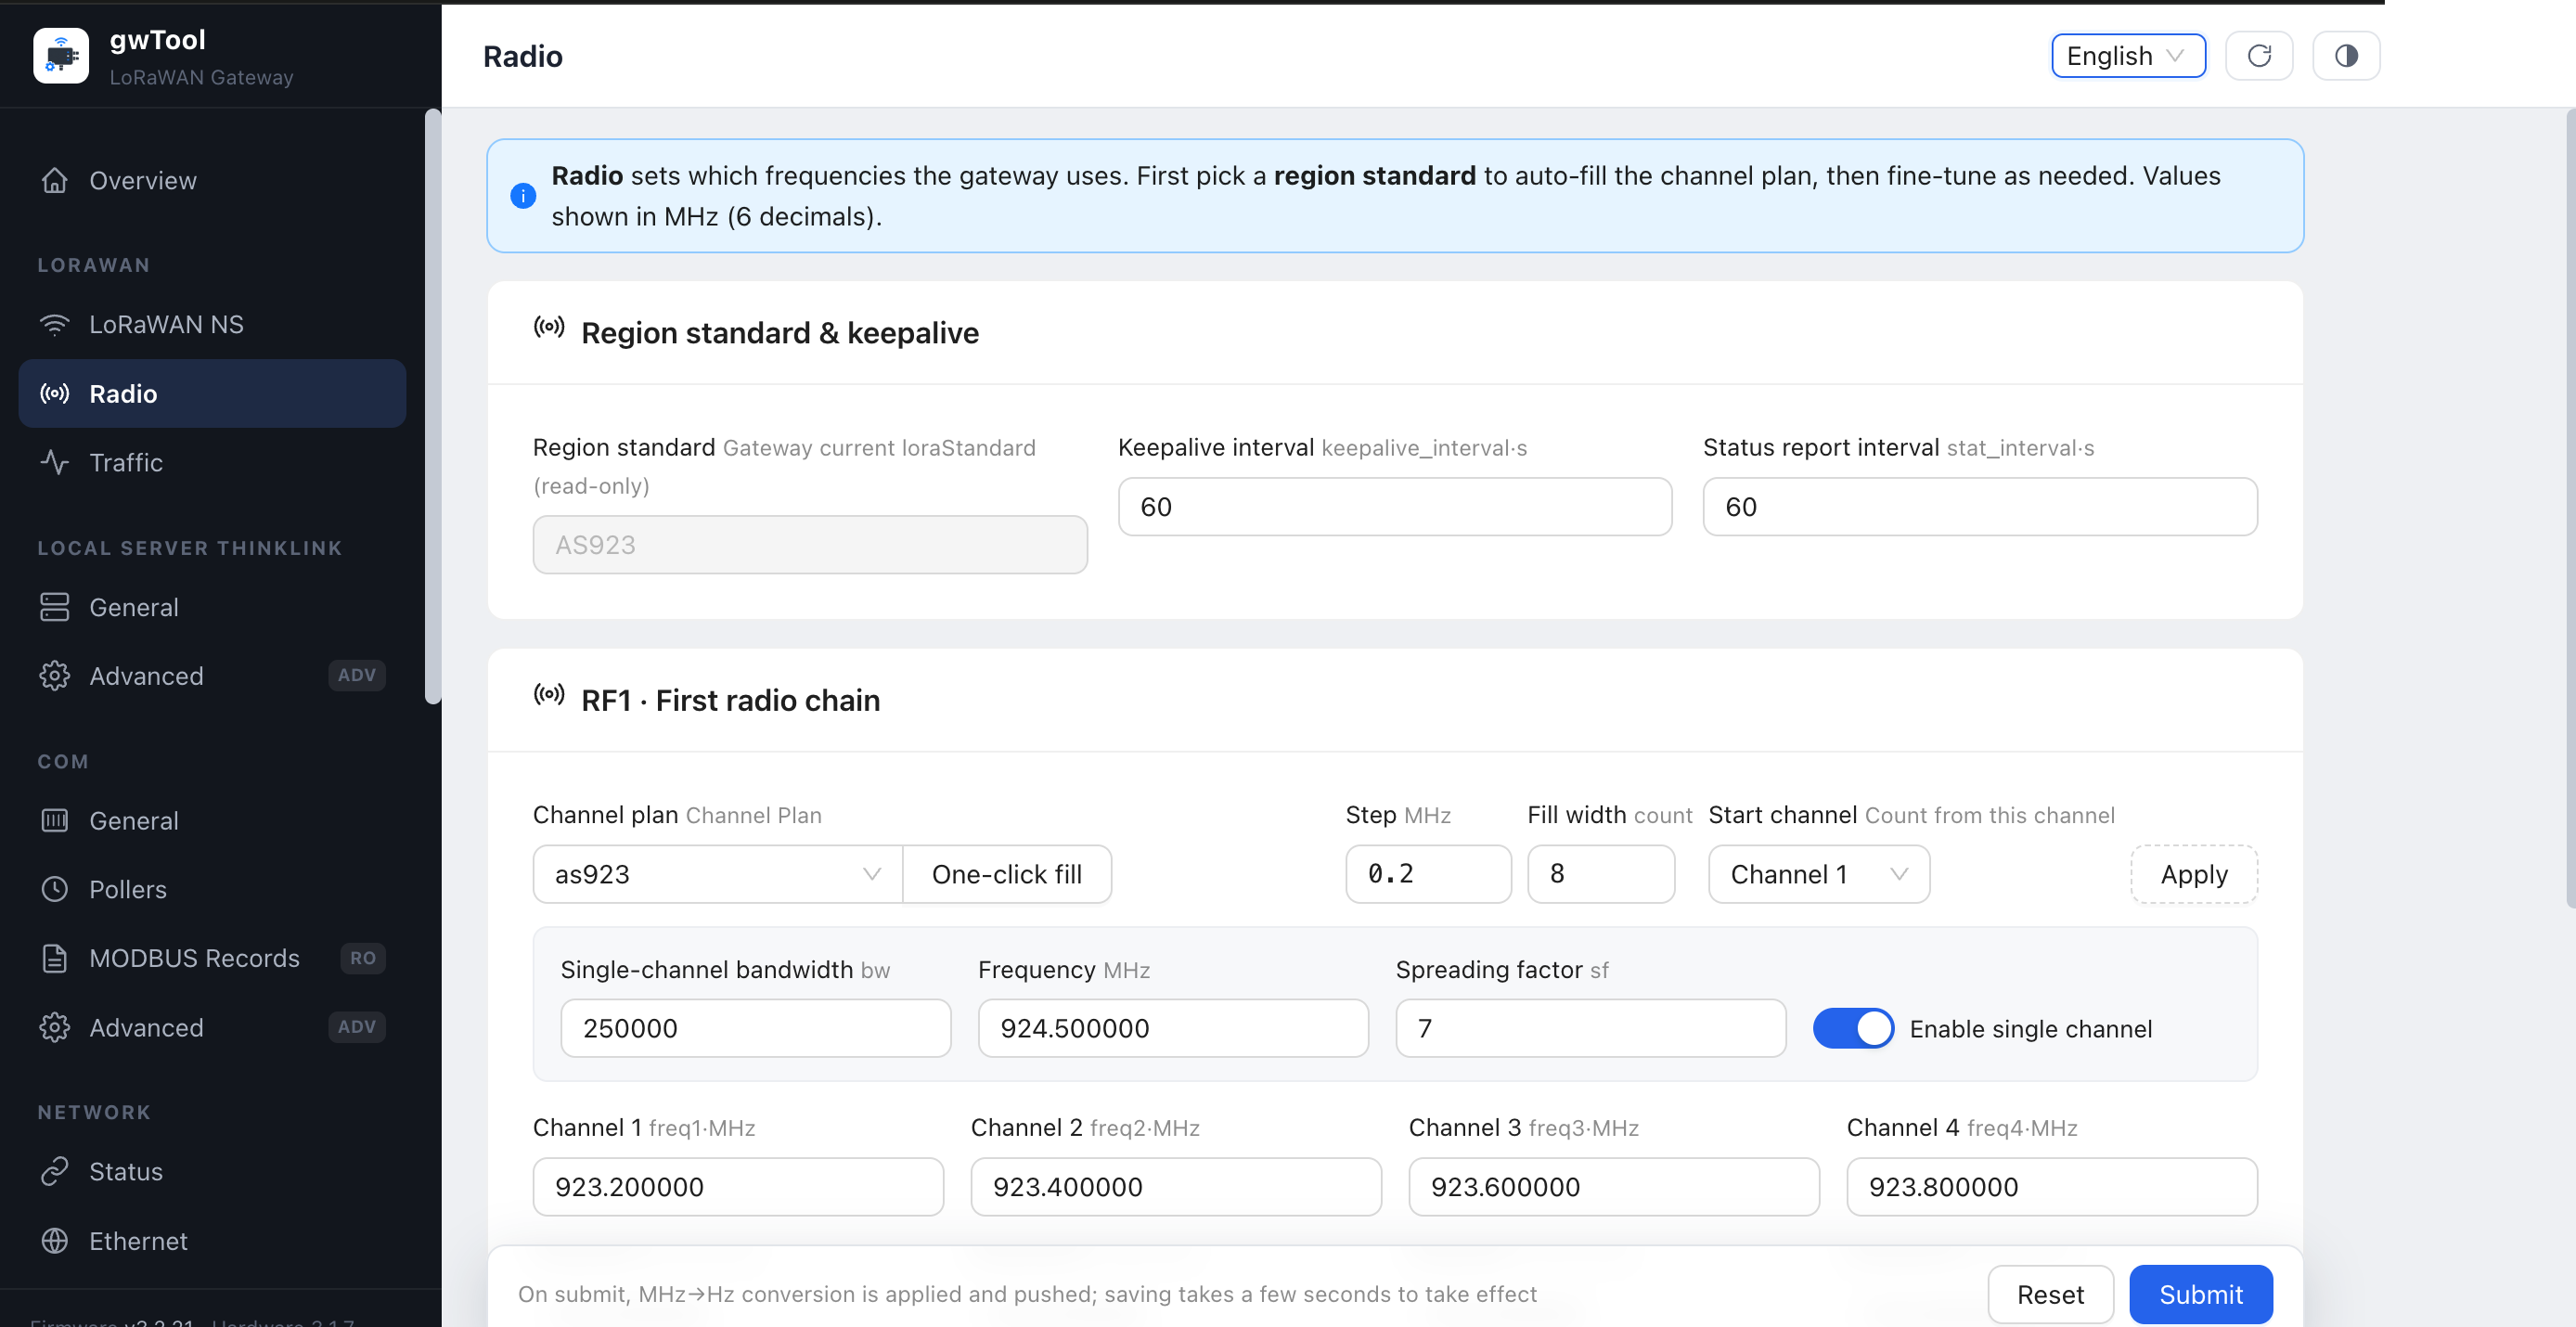Click the One-click fill button

pyautogui.click(x=1007, y=874)
